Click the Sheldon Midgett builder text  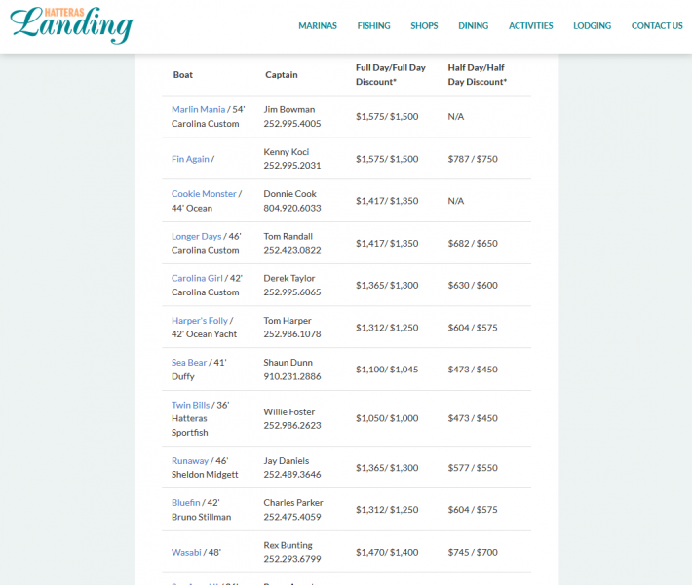[x=205, y=475]
